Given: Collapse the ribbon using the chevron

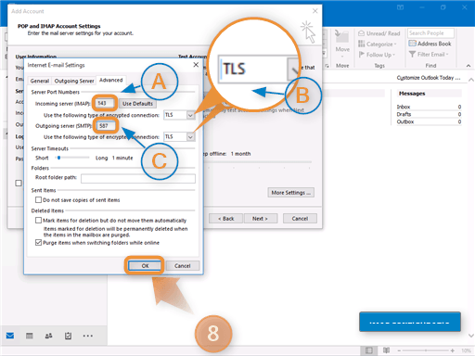Looking at the screenshot, I should (x=469, y=66).
